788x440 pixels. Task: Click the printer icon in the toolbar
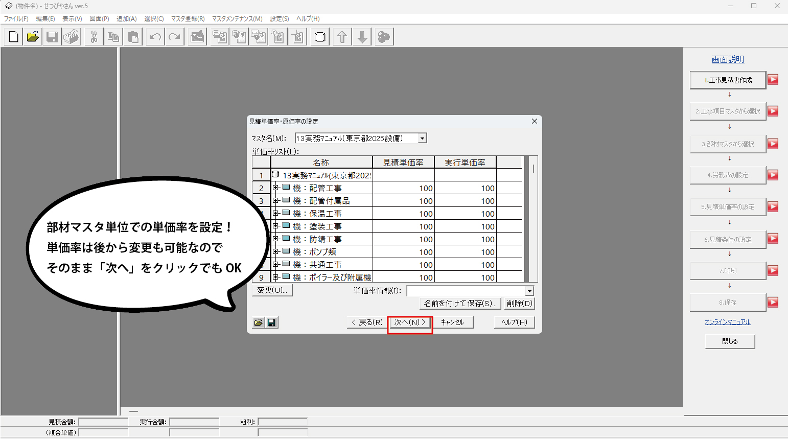[x=72, y=37]
